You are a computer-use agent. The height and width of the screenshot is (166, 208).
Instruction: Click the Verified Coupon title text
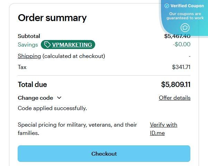click(x=187, y=6)
